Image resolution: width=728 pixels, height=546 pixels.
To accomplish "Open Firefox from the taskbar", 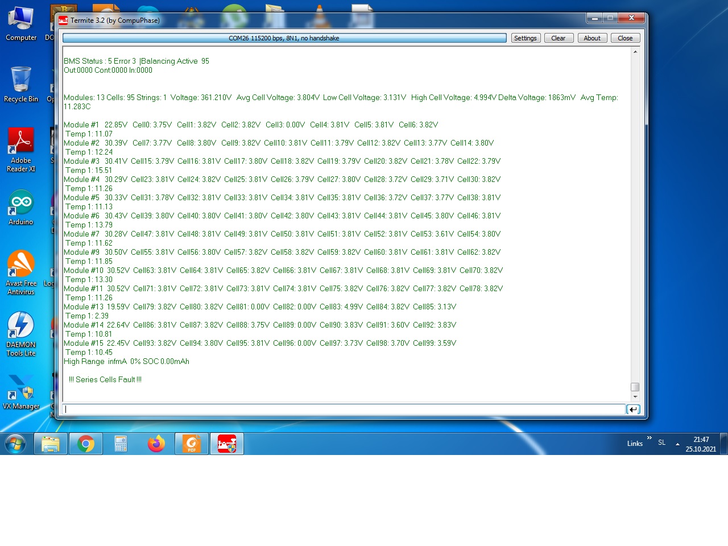I will pos(156,444).
